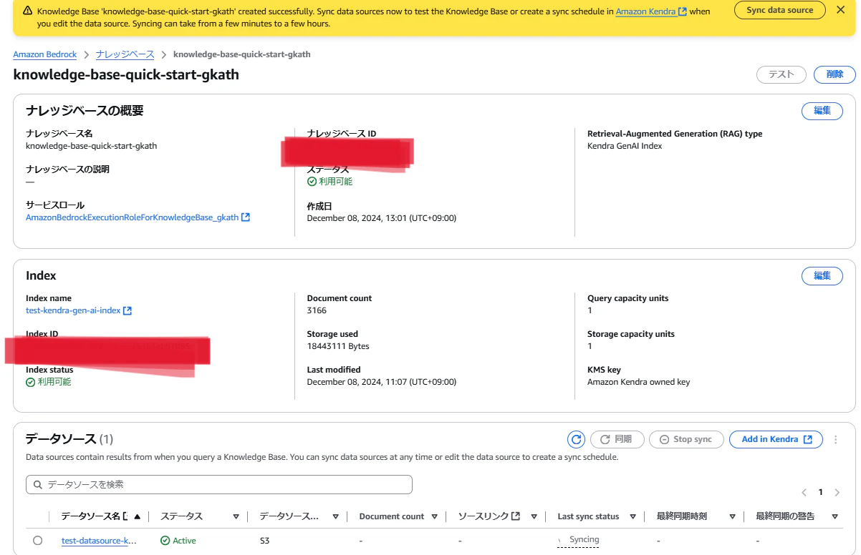
Task: Click the Stop sync button
Action: [x=686, y=439]
